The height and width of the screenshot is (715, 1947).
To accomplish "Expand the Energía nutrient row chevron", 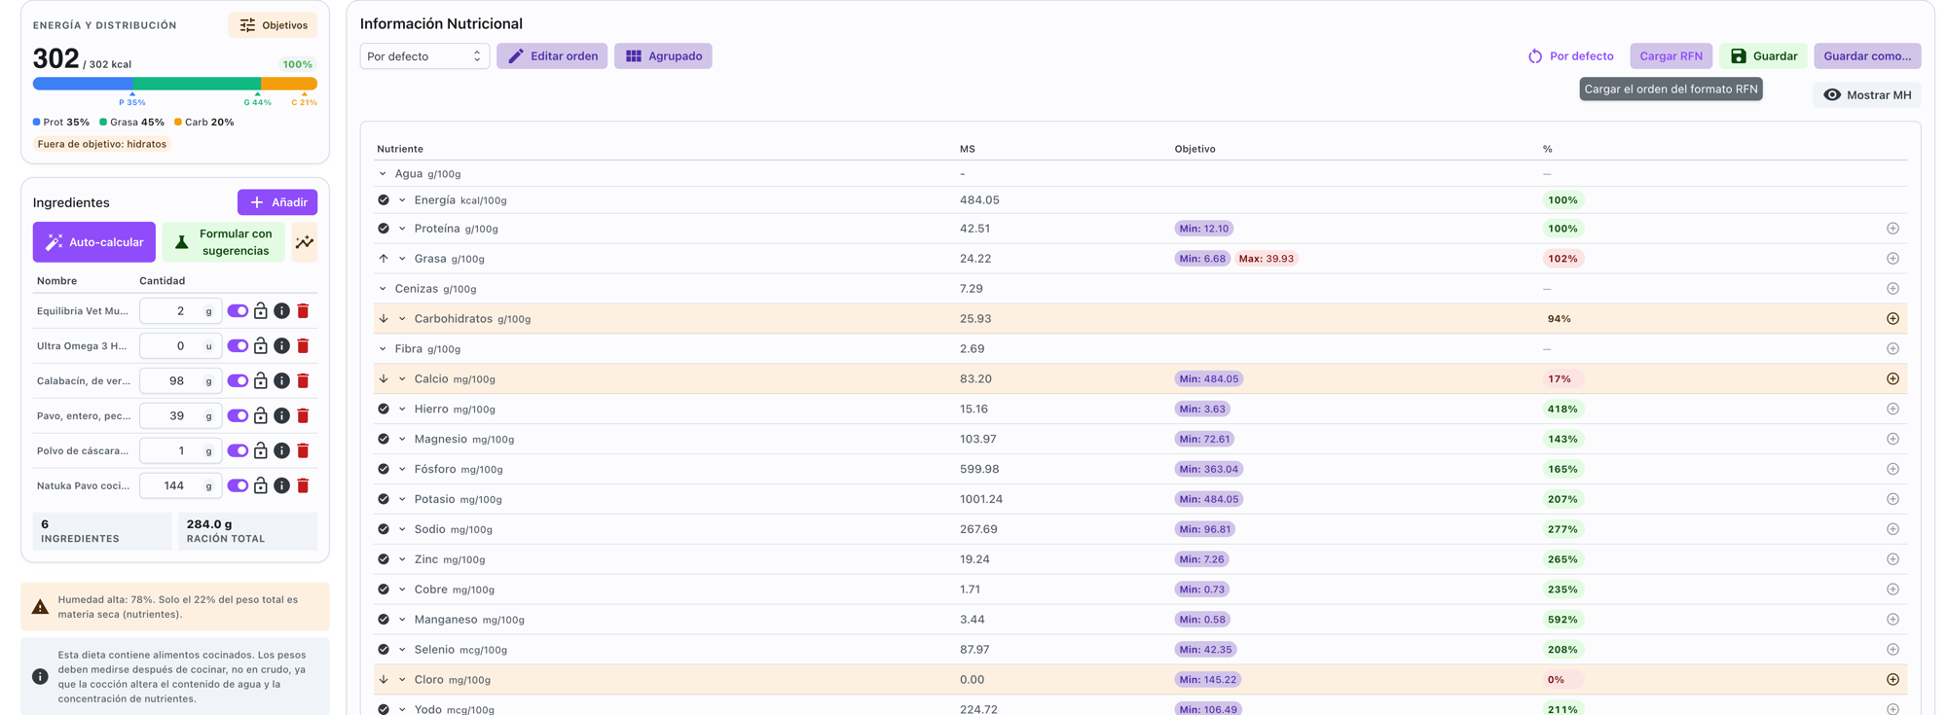I will click(402, 200).
